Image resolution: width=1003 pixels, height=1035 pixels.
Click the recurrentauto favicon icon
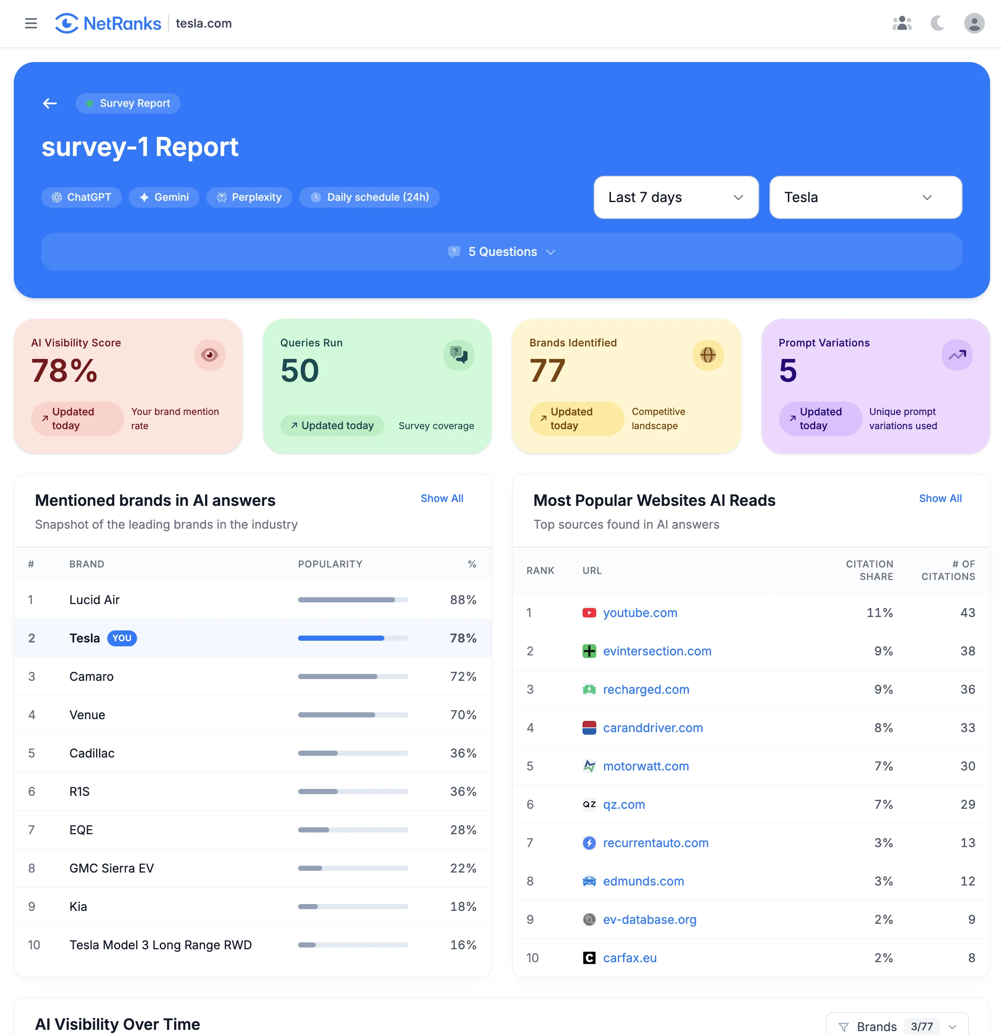pyautogui.click(x=589, y=843)
